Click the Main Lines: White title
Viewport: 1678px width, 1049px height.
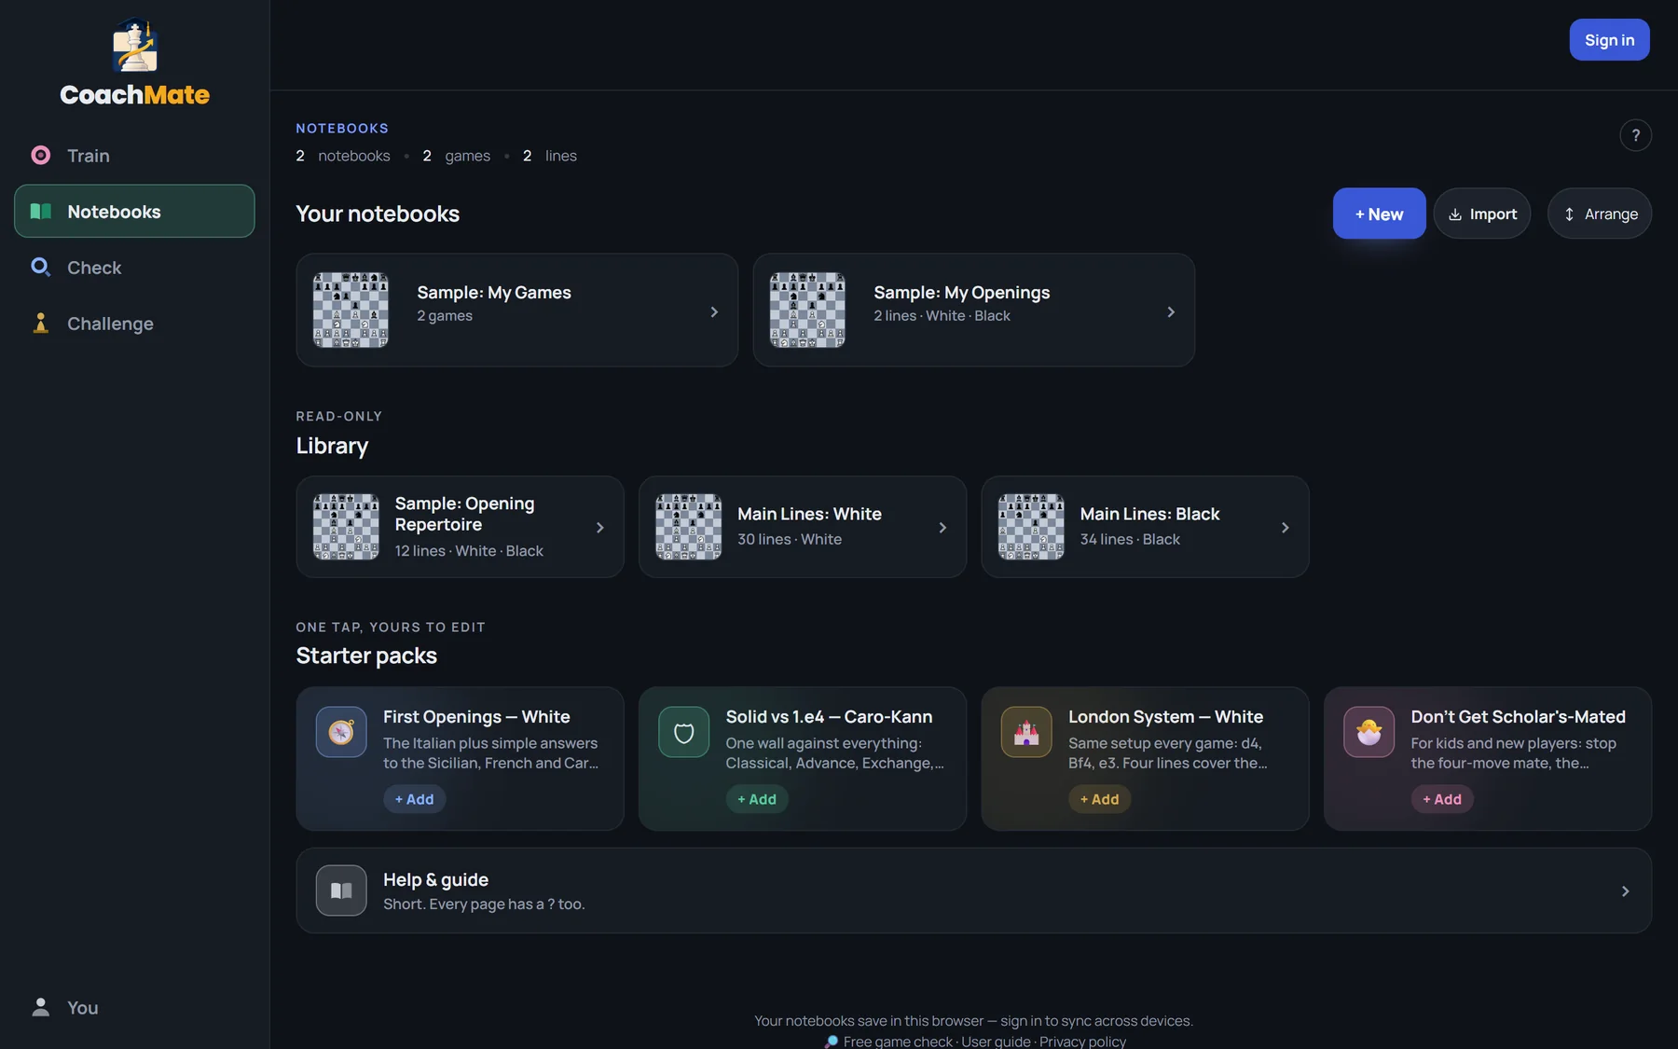tap(809, 514)
